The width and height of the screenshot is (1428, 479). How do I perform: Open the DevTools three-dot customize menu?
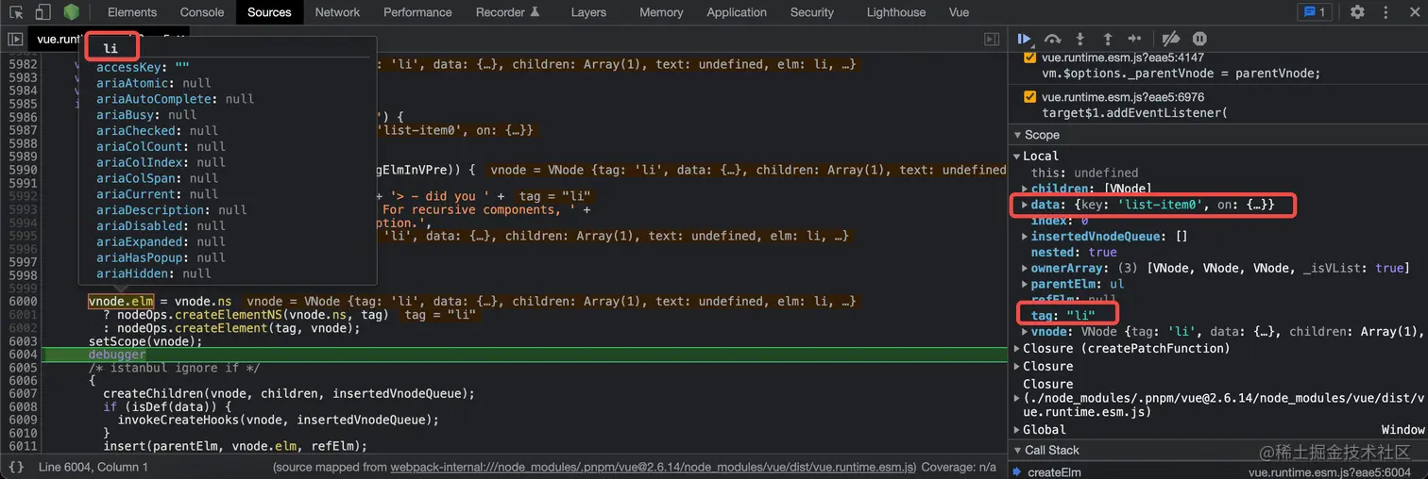pyautogui.click(x=1384, y=12)
